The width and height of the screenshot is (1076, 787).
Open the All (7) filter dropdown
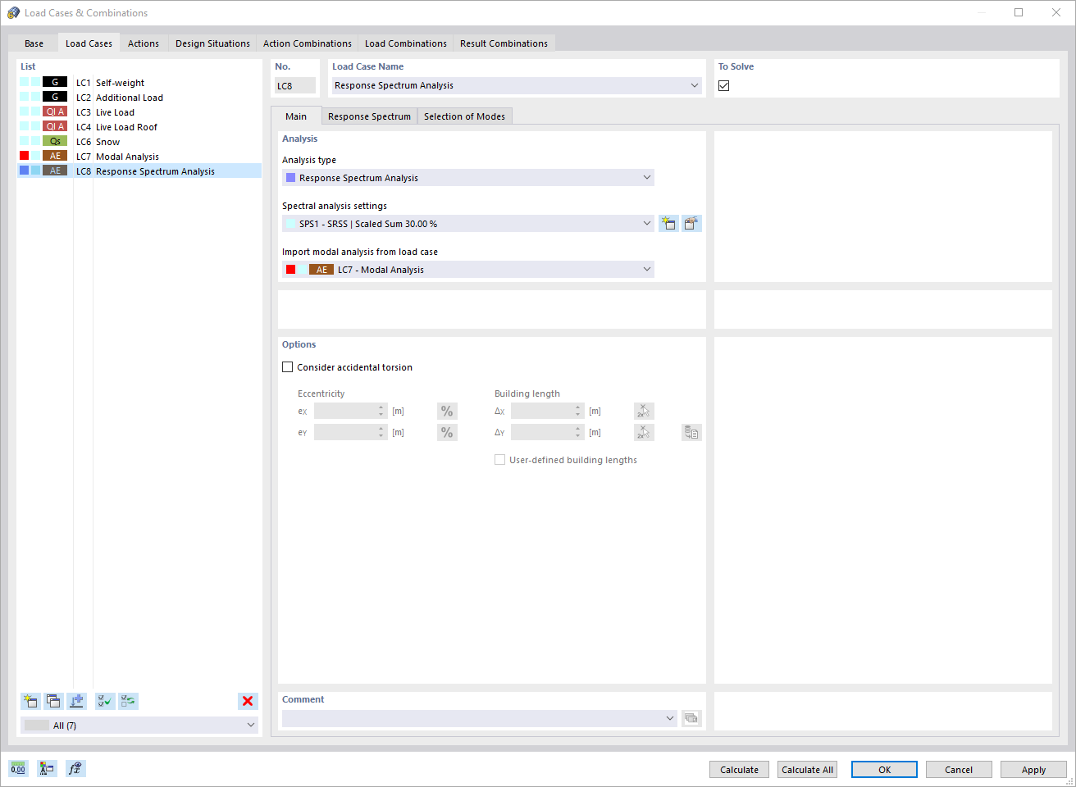pyautogui.click(x=251, y=725)
